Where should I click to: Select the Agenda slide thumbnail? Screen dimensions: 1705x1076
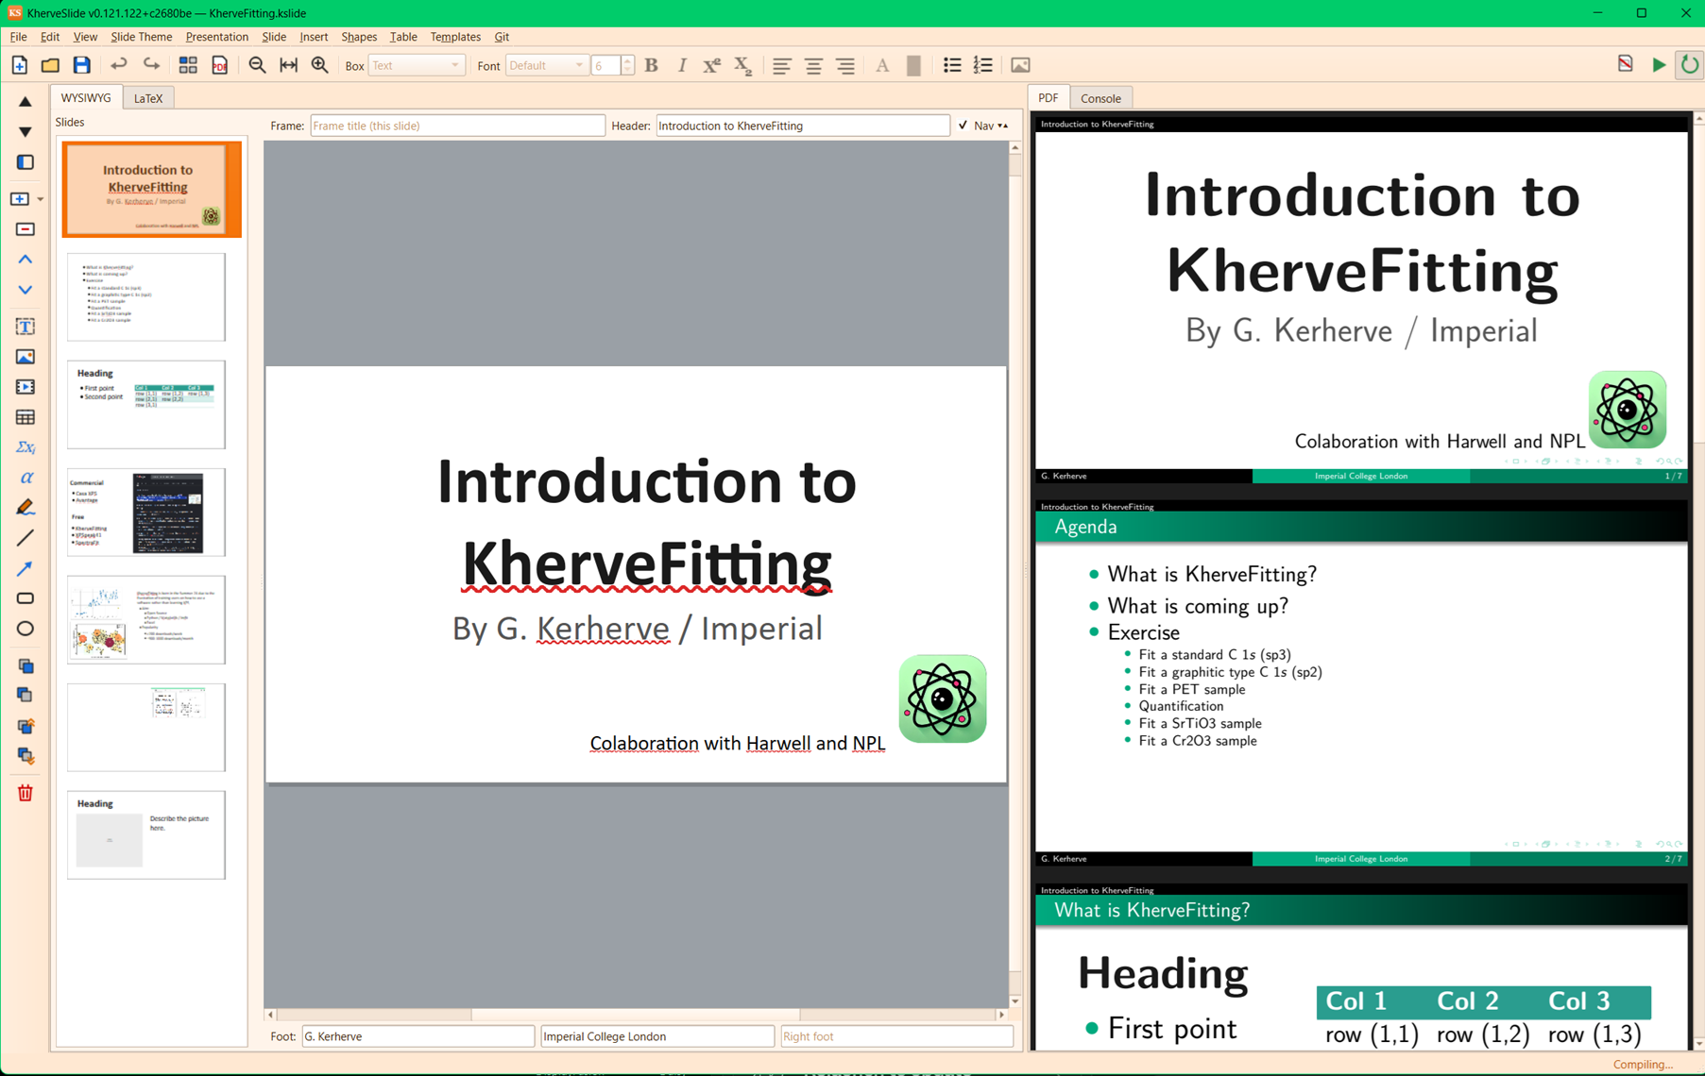click(146, 296)
